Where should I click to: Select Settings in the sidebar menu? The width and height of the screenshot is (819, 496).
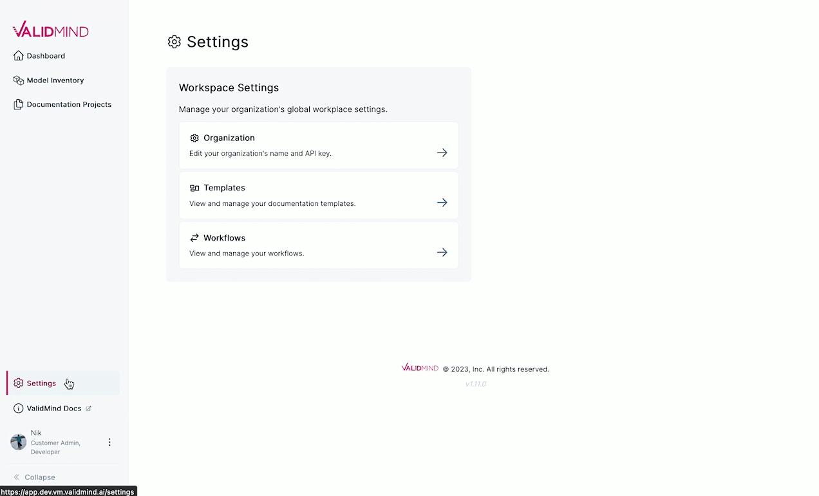tap(41, 383)
